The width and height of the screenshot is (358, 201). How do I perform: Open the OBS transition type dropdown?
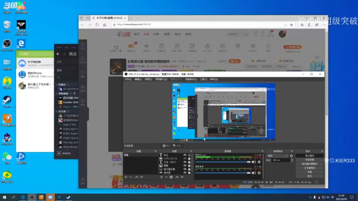[x=277, y=156]
